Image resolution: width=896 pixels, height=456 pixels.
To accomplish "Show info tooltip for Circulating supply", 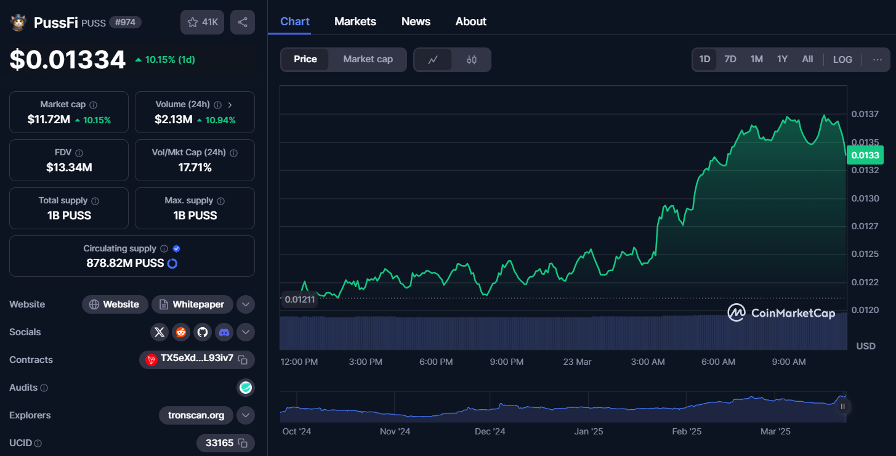I will tap(164, 249).
